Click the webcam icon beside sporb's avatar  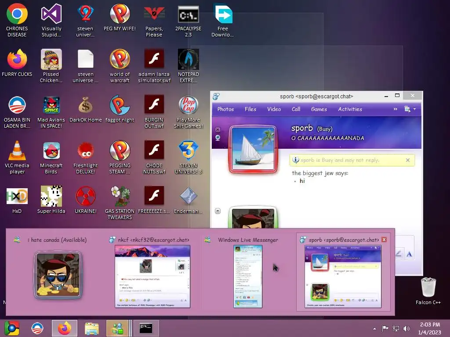point(218,138)
